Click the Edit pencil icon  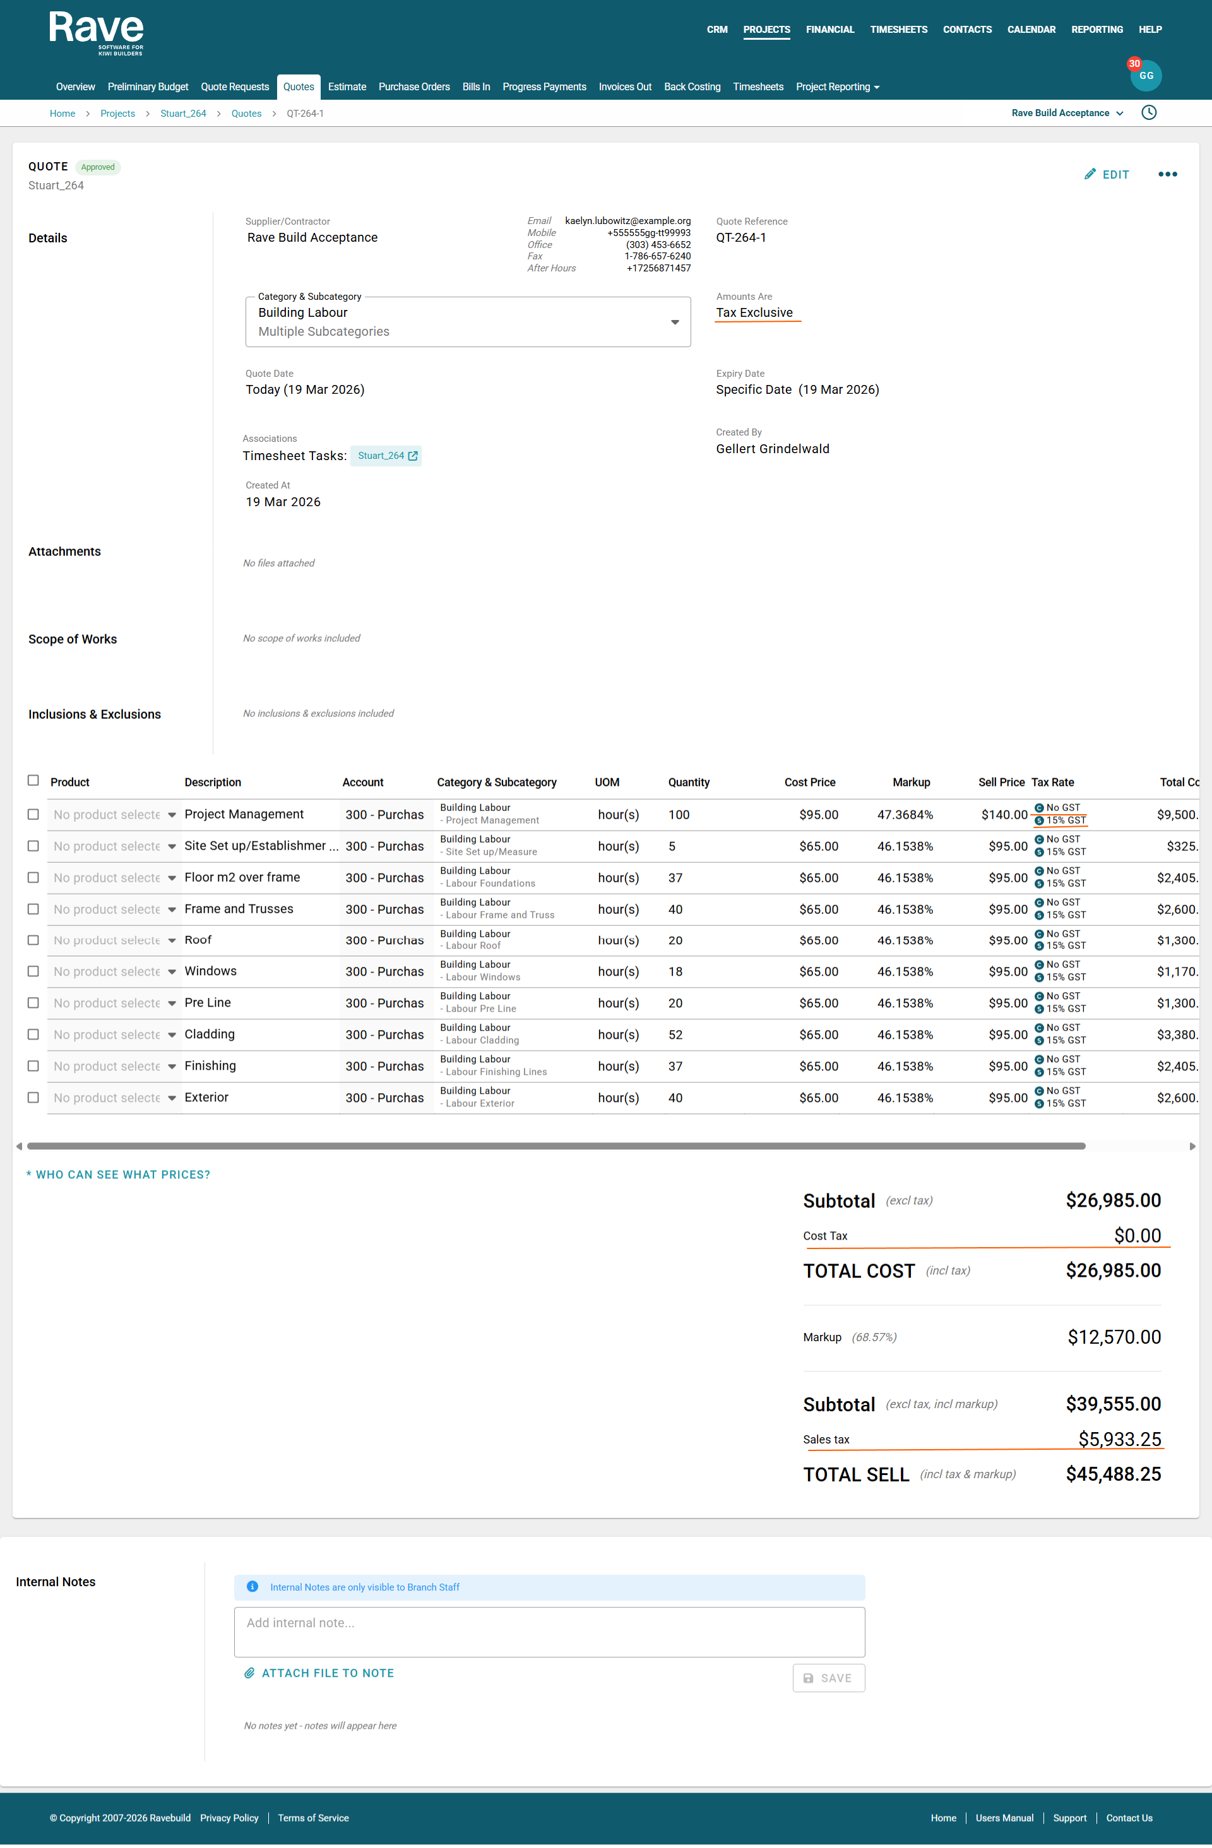1090,174
